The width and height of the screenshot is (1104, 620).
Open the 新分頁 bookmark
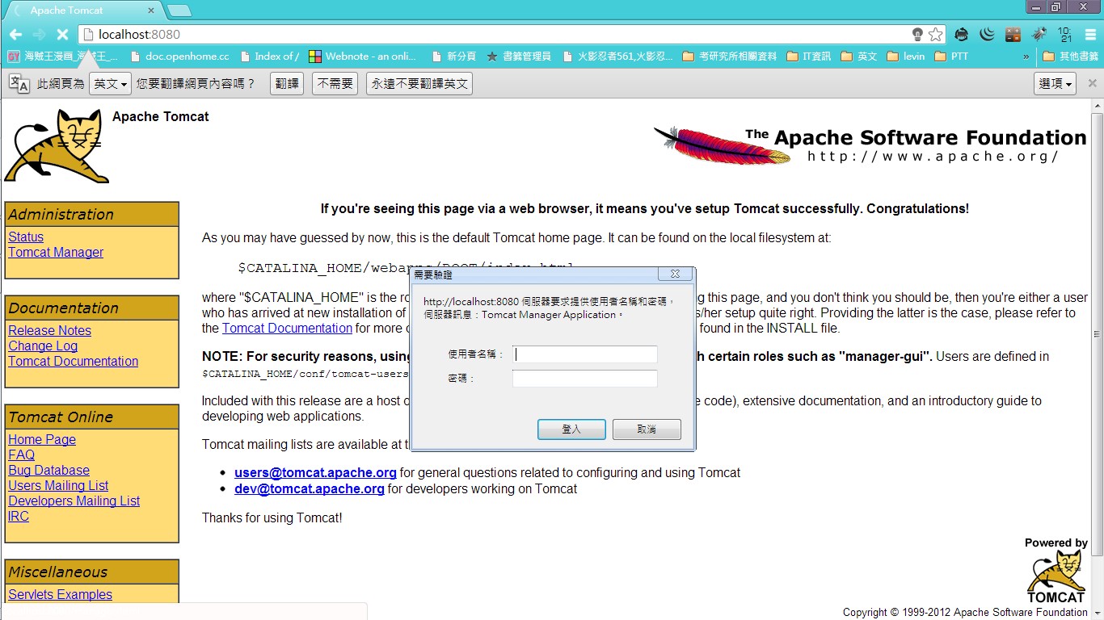tap(454, 57)
